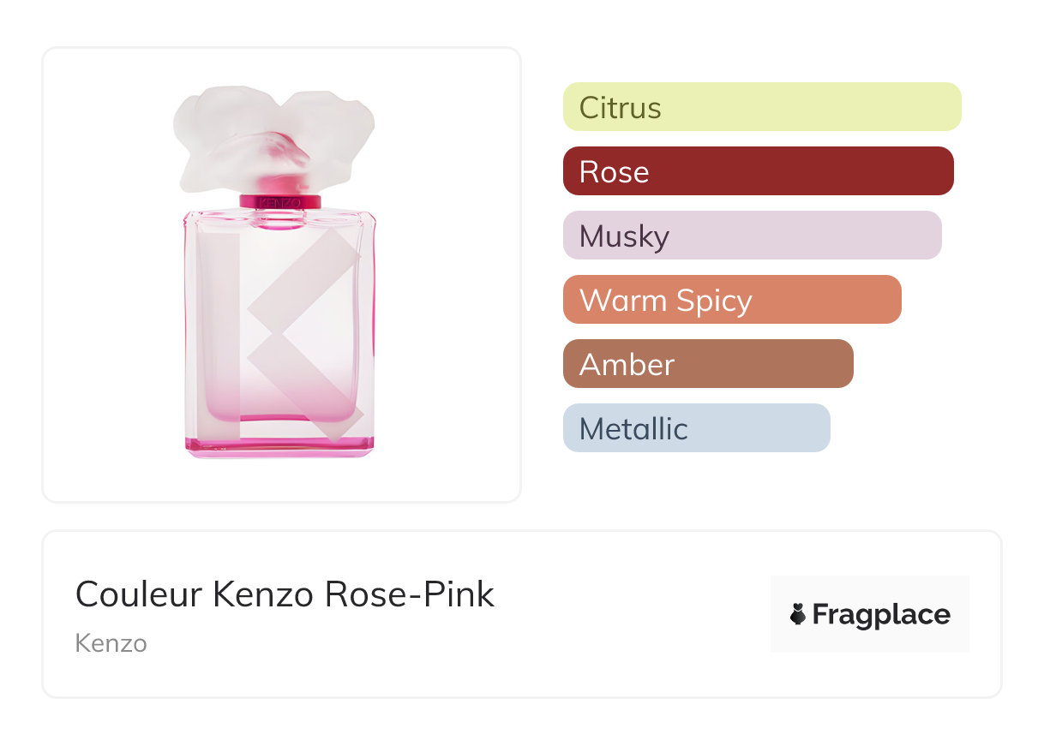The width and height of the screenshot is (1044, 740).
Task: Choose the Musky accord bar
Action: 752,236
